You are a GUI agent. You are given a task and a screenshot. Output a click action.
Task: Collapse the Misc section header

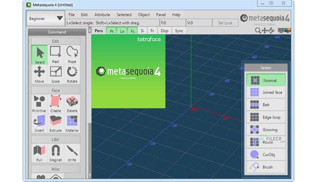tap(55, 169)
